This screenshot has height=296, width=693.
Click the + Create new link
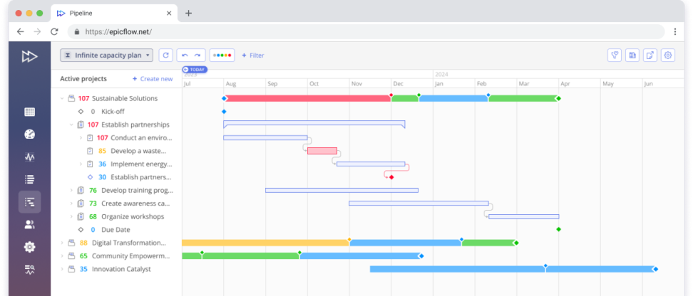[x=153, y=79]
